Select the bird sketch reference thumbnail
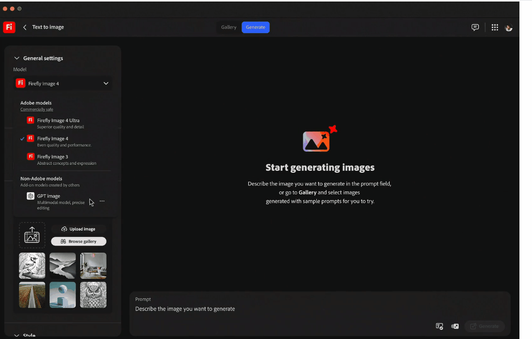 [32, 266]
